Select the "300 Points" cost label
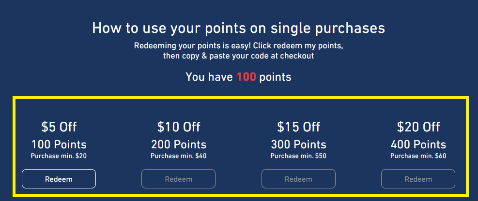 click(298, 144)
